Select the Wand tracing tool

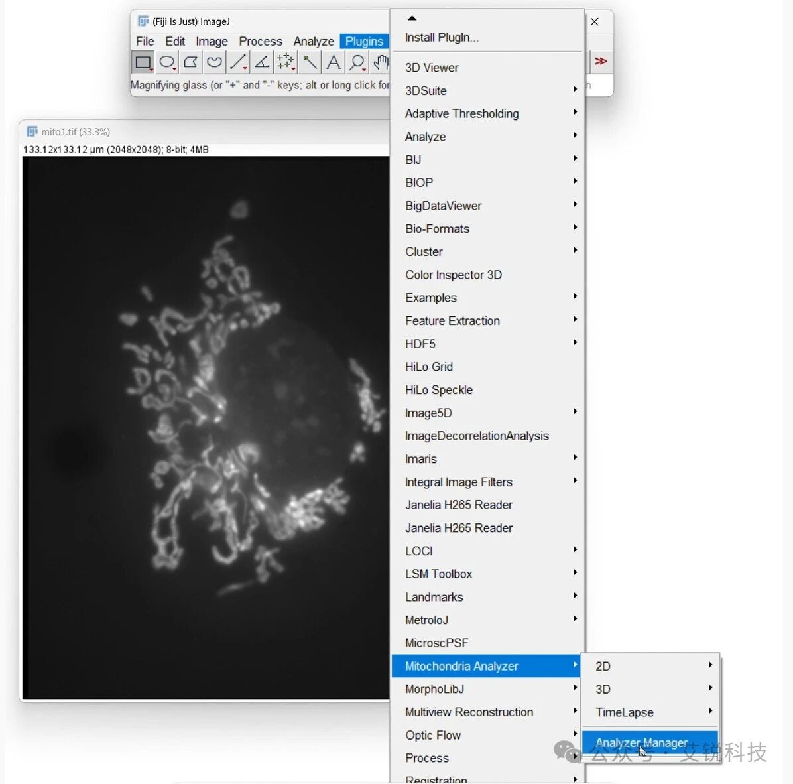(310, 62)
